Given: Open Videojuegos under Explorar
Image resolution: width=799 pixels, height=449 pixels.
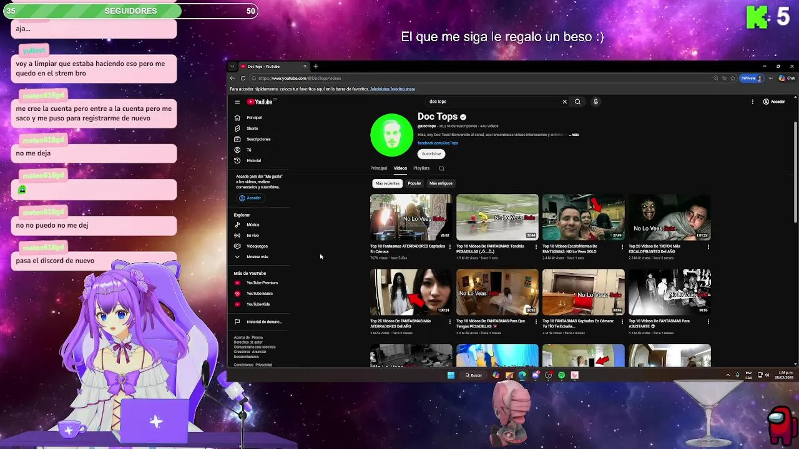Looking at the screenshot, I should click(x=257, y=246).
